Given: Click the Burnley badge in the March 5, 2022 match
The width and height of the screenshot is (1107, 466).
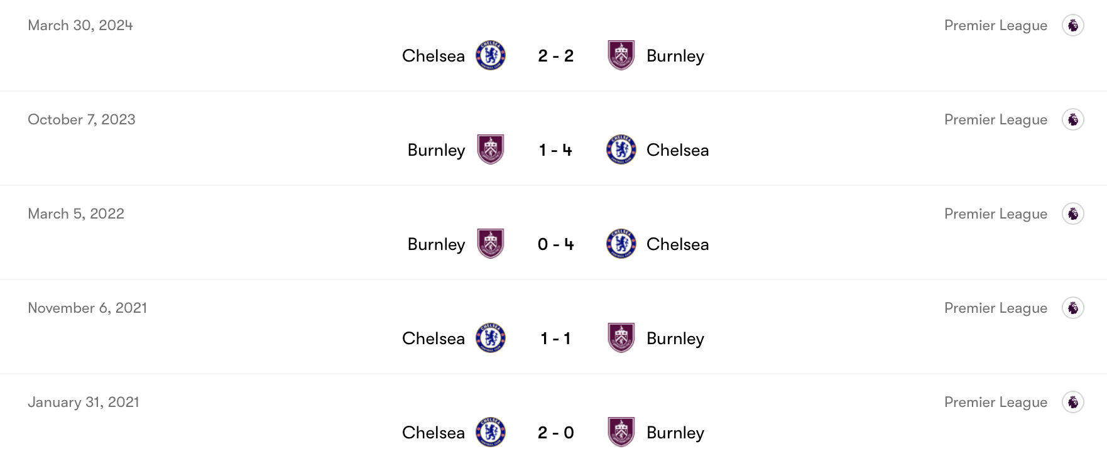Looking at the screenshot, I should (491, 244).
